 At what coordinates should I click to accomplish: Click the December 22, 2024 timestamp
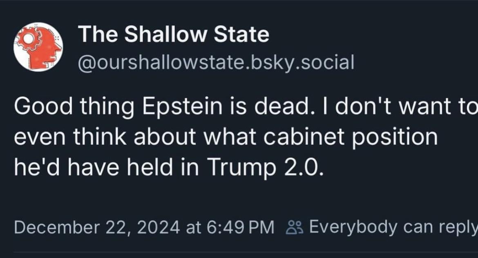coord(97,227)
